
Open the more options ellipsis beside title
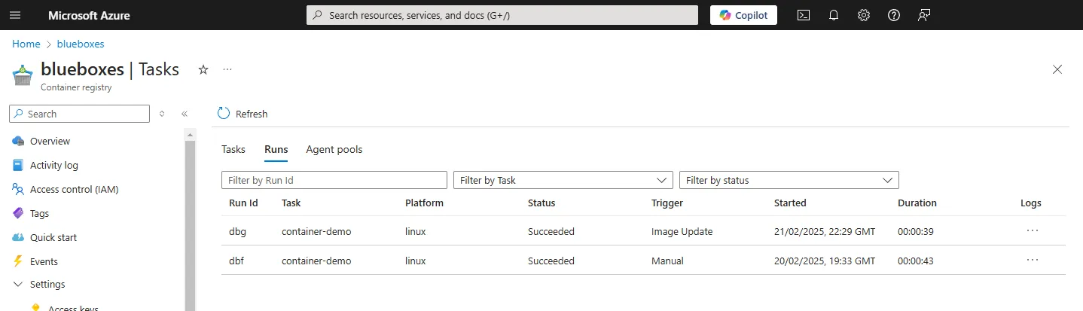point(227,69)
